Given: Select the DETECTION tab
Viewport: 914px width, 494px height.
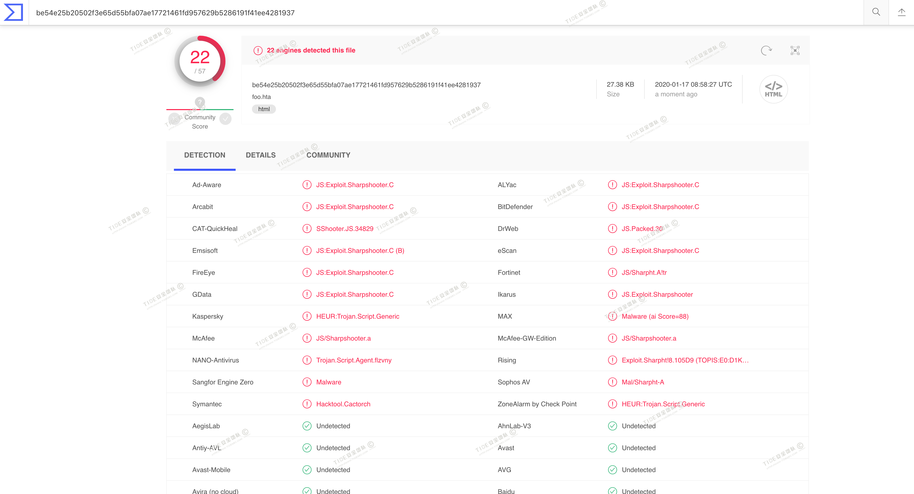Looking at the screenshot, I should [204, 155].
